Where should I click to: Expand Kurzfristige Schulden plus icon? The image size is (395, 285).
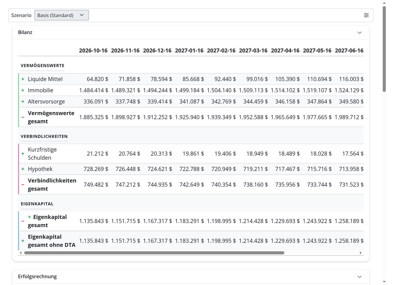[23, 154]
